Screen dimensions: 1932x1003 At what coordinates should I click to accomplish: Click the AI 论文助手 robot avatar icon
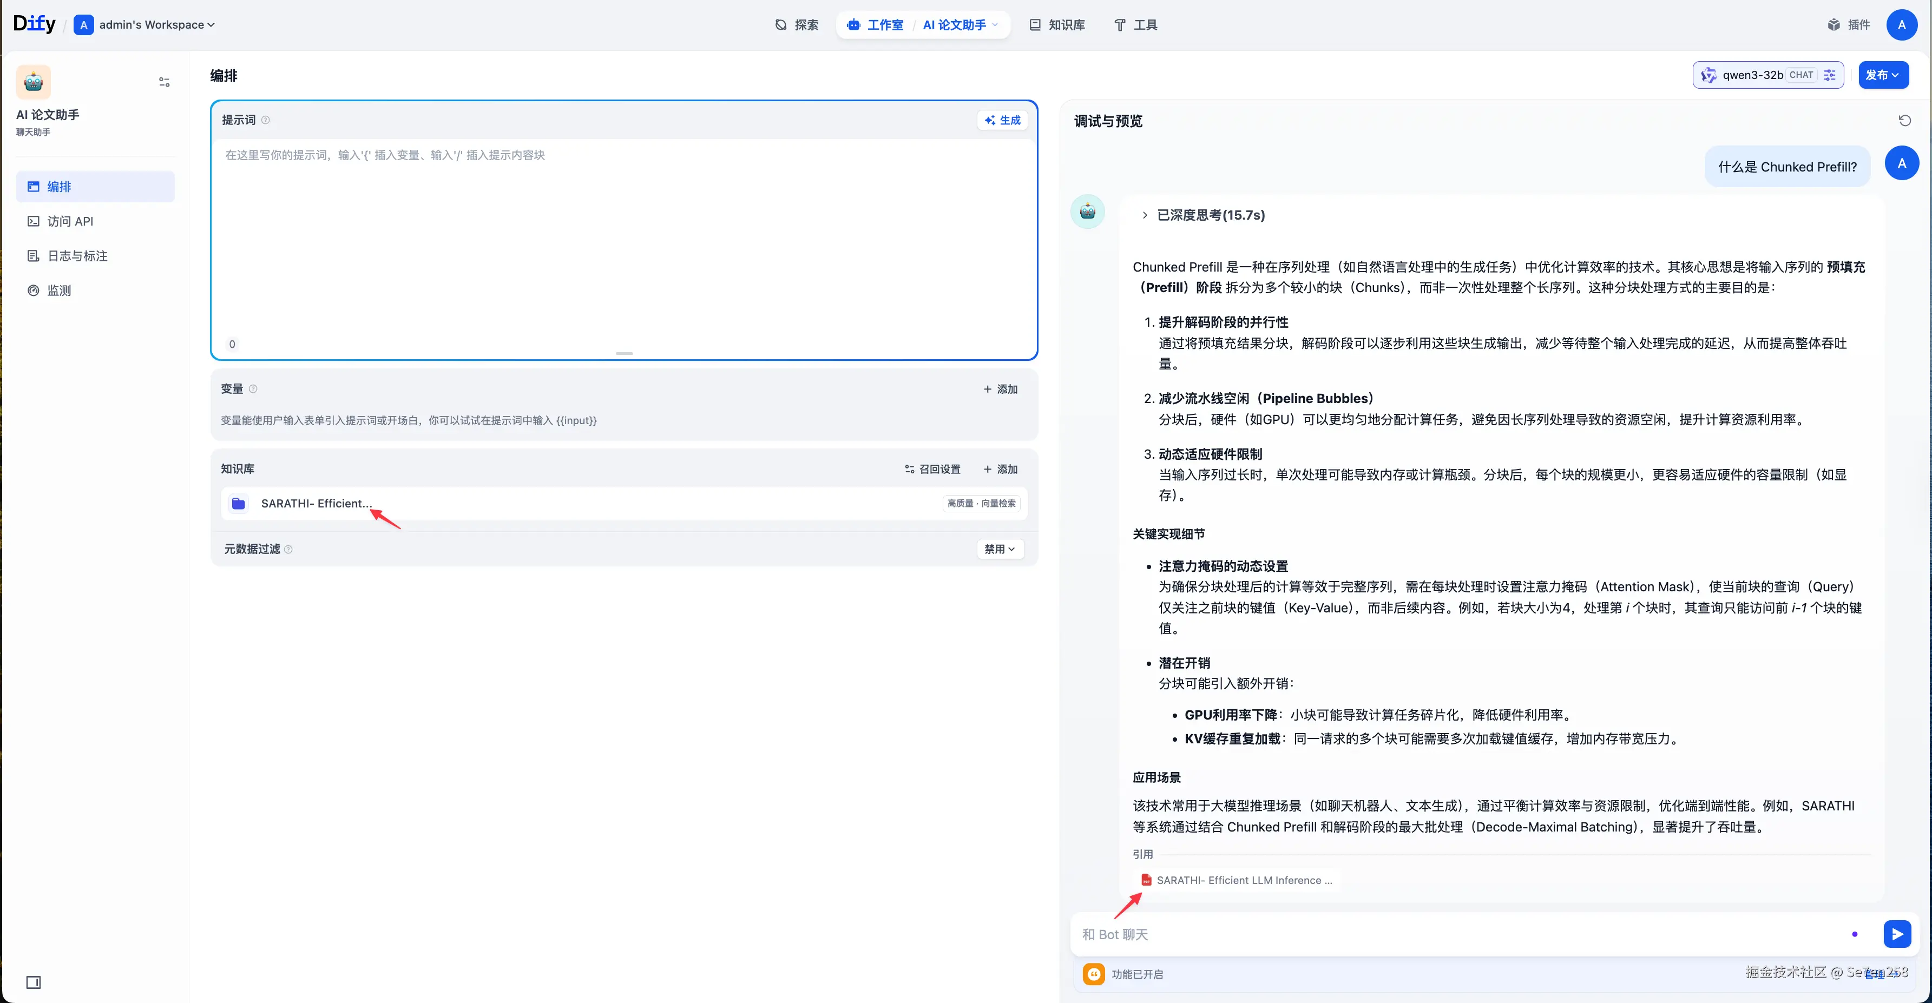point(34,82)
